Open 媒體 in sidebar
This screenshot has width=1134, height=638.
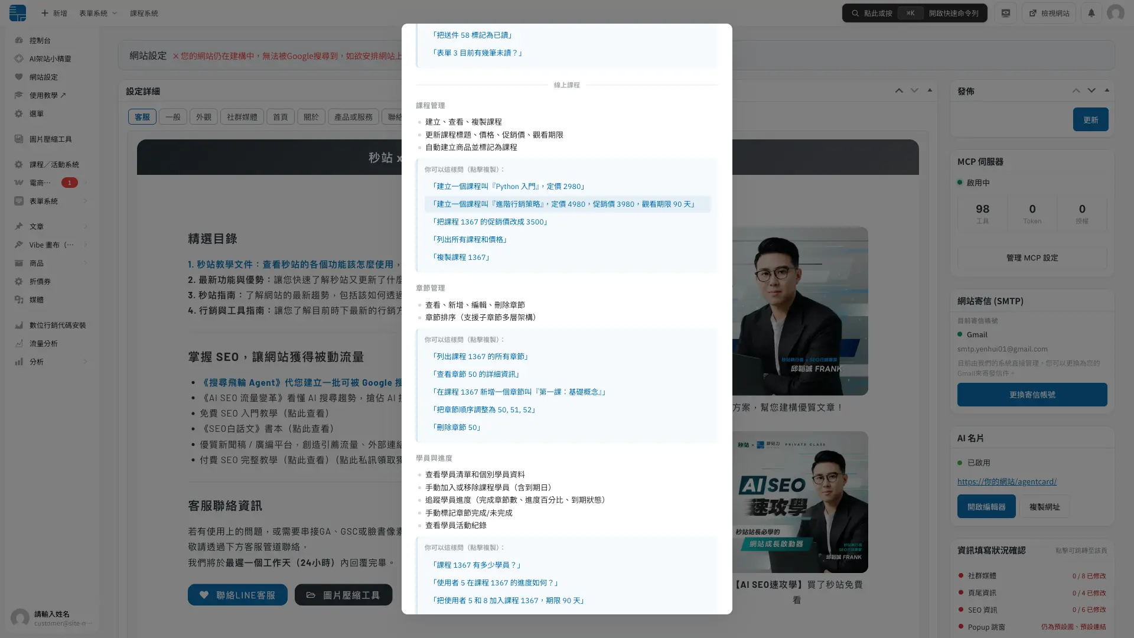[37, 300]
